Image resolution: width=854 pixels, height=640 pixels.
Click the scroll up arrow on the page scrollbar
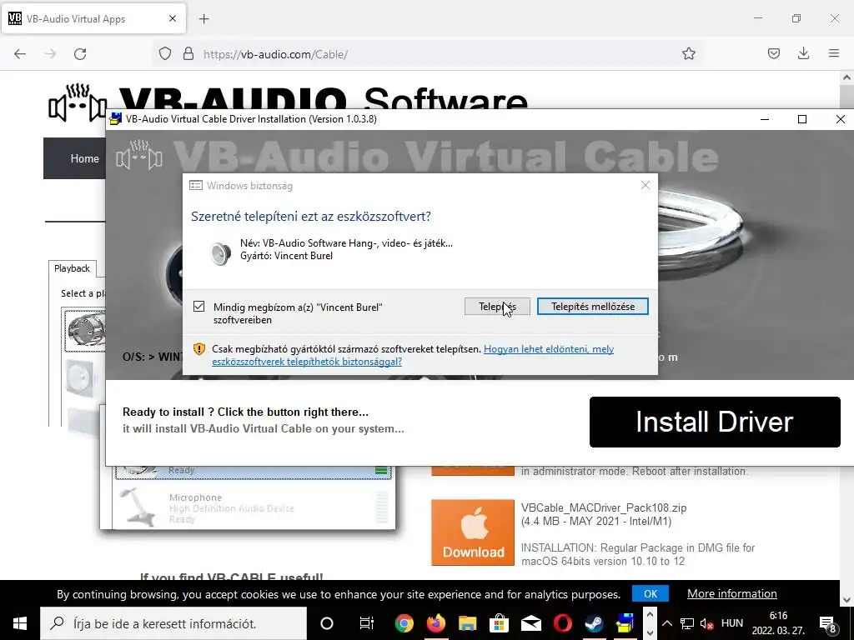pos(846,77)
